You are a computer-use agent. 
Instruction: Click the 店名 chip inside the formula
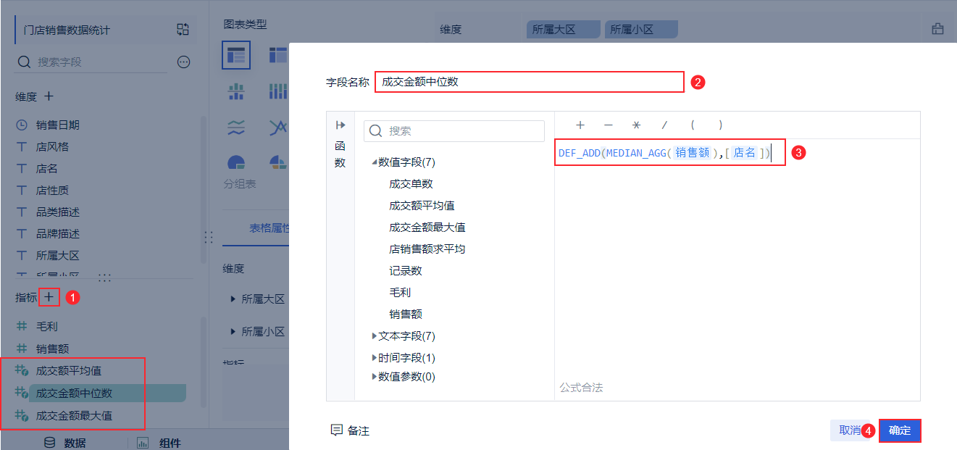(x=744, y=153)
